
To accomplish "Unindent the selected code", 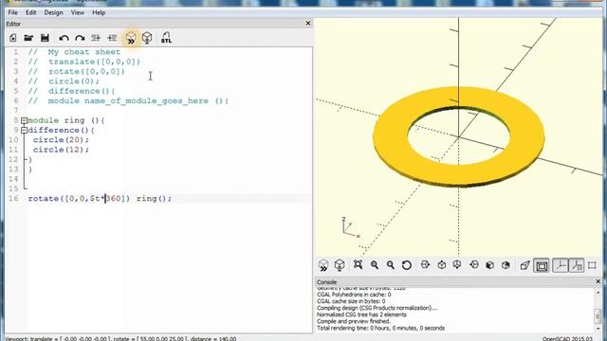I will click(96, 38).
